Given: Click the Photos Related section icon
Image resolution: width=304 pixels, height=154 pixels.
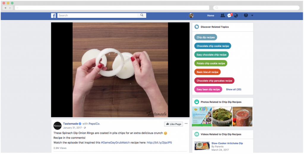Looking at the screenshot, I should (x=197, y=102).
